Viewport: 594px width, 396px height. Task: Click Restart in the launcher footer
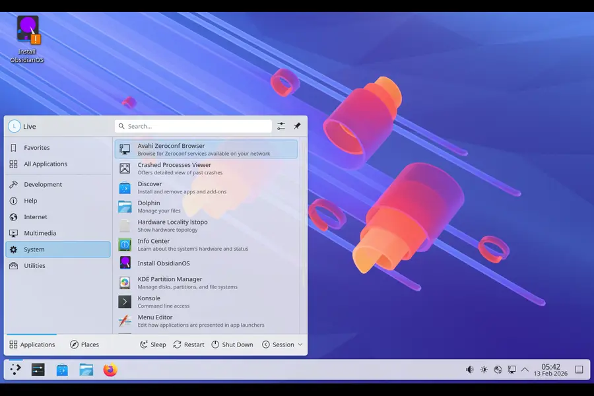point(189,344)
